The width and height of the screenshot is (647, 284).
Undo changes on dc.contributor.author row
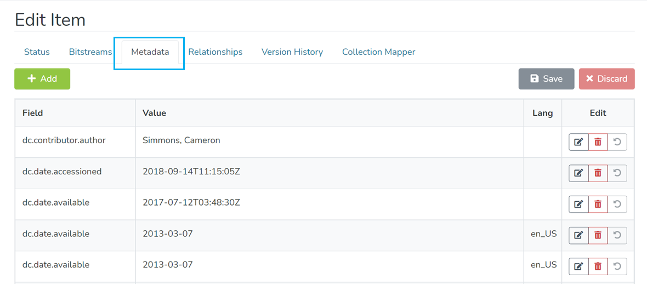[617, 142]
